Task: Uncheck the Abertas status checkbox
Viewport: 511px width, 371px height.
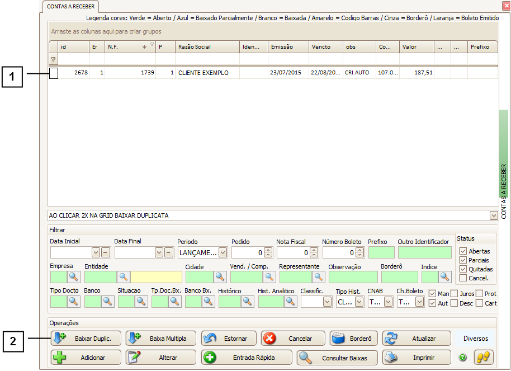Action: pyautogui.click(x=463, y=251)
